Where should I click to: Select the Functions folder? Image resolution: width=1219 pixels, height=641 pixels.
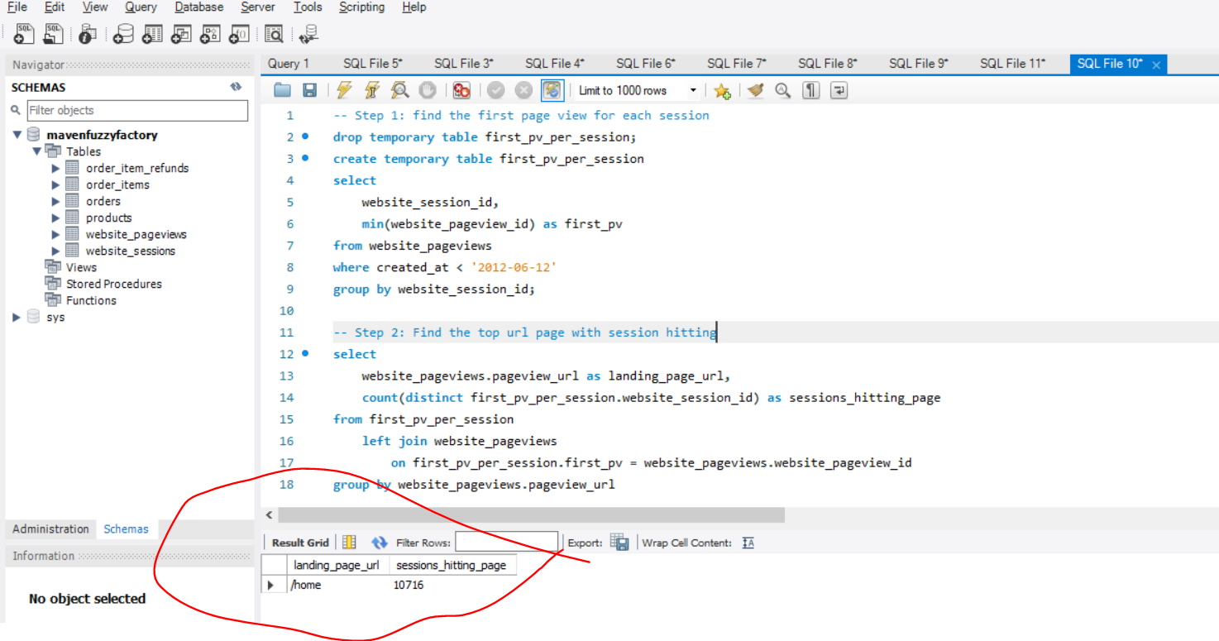pyautogui.click(x=91, y=300)
